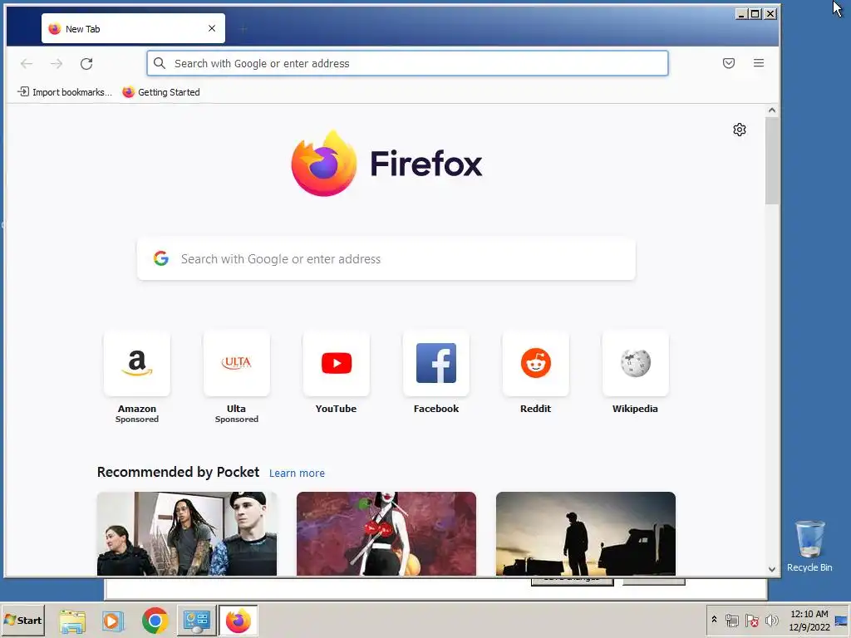Click the browser back arrow
The image size is (851, 638).
click(x=26, y=63)
